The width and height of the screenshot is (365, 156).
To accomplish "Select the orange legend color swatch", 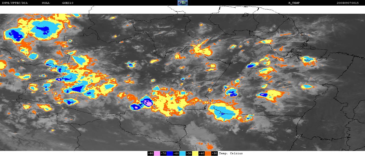I will (208, 153).
